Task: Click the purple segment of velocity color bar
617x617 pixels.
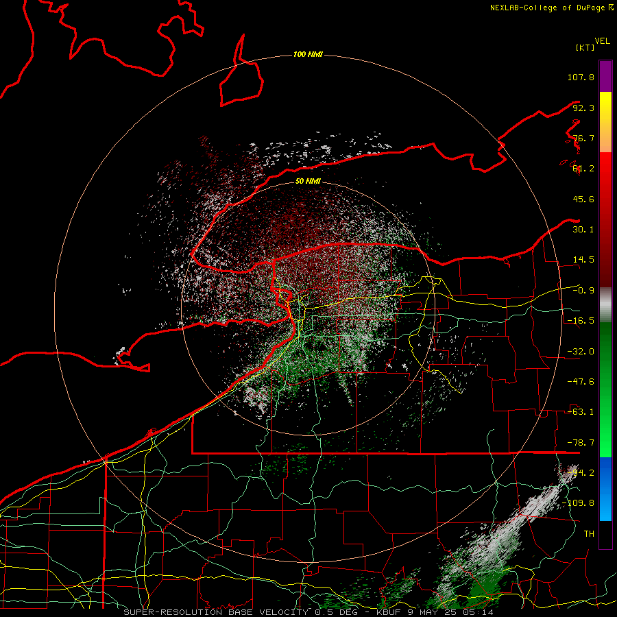Action: 605,76
